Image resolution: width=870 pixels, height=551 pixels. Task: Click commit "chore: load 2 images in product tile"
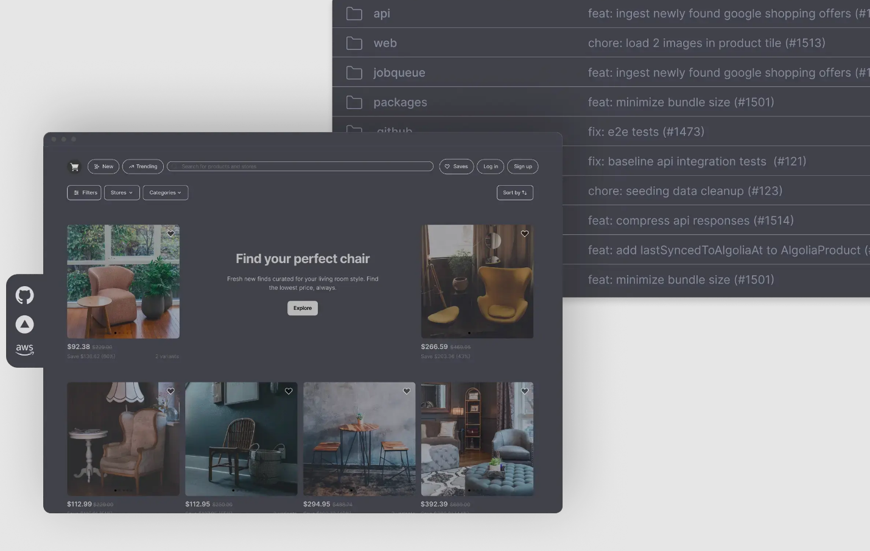point(706,43)
